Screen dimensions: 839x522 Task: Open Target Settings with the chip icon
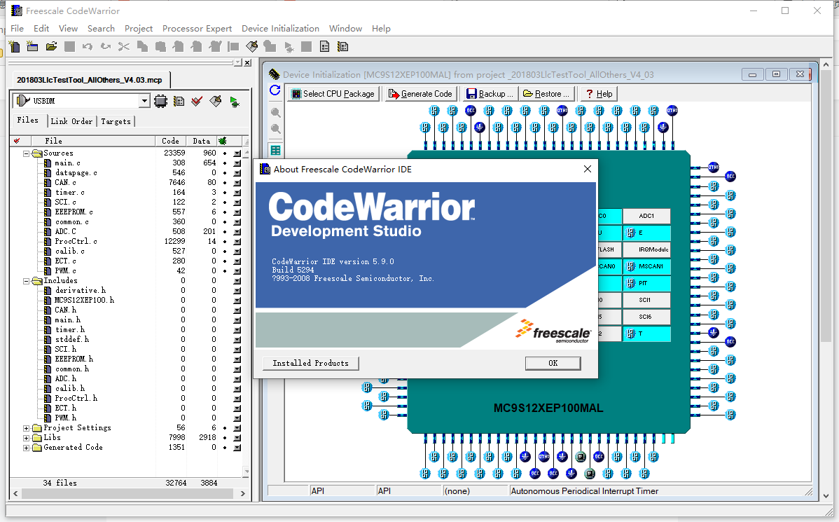click(160, 102)
